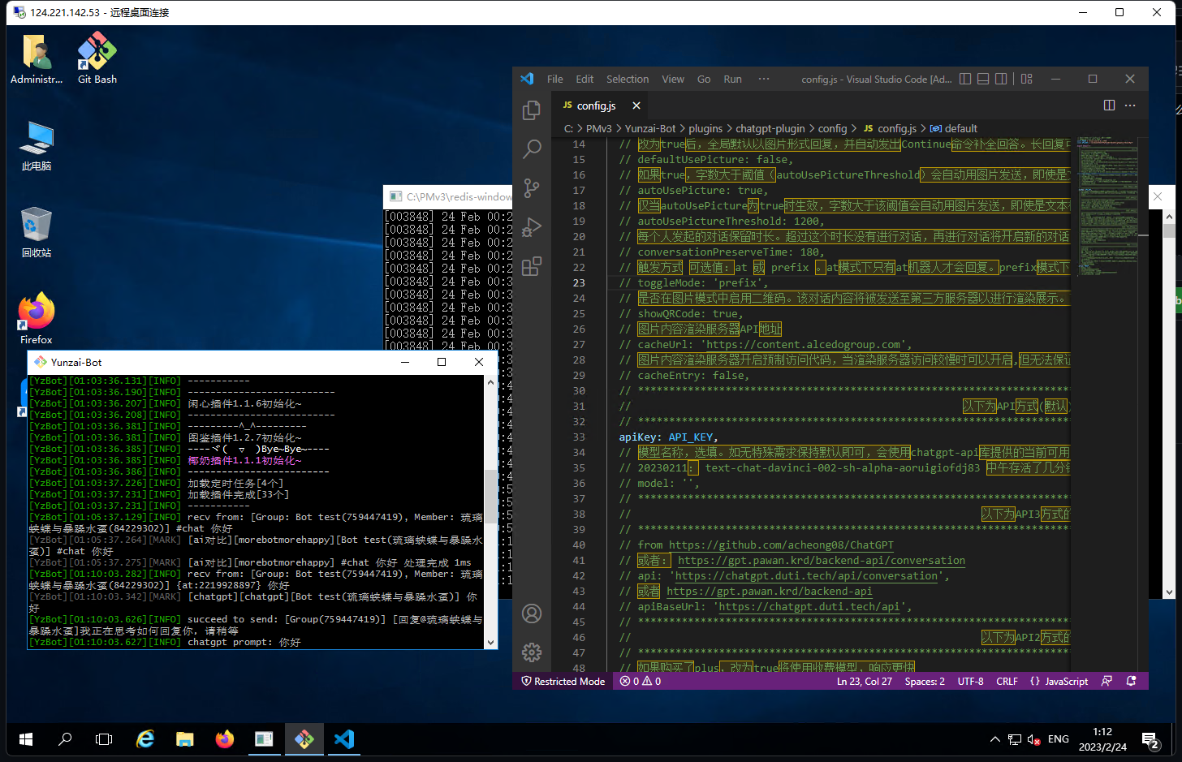The width and height of the screenshot is (1182, 762).
Task: Toggle the VS Code primary side bar
Action: (x=965, y=79)
